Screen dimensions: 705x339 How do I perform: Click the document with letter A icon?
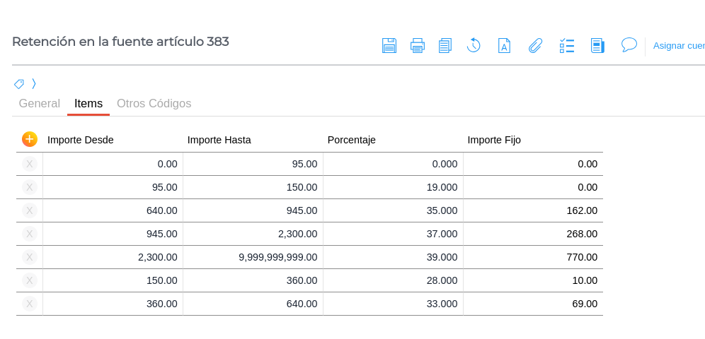pos(504,46)
